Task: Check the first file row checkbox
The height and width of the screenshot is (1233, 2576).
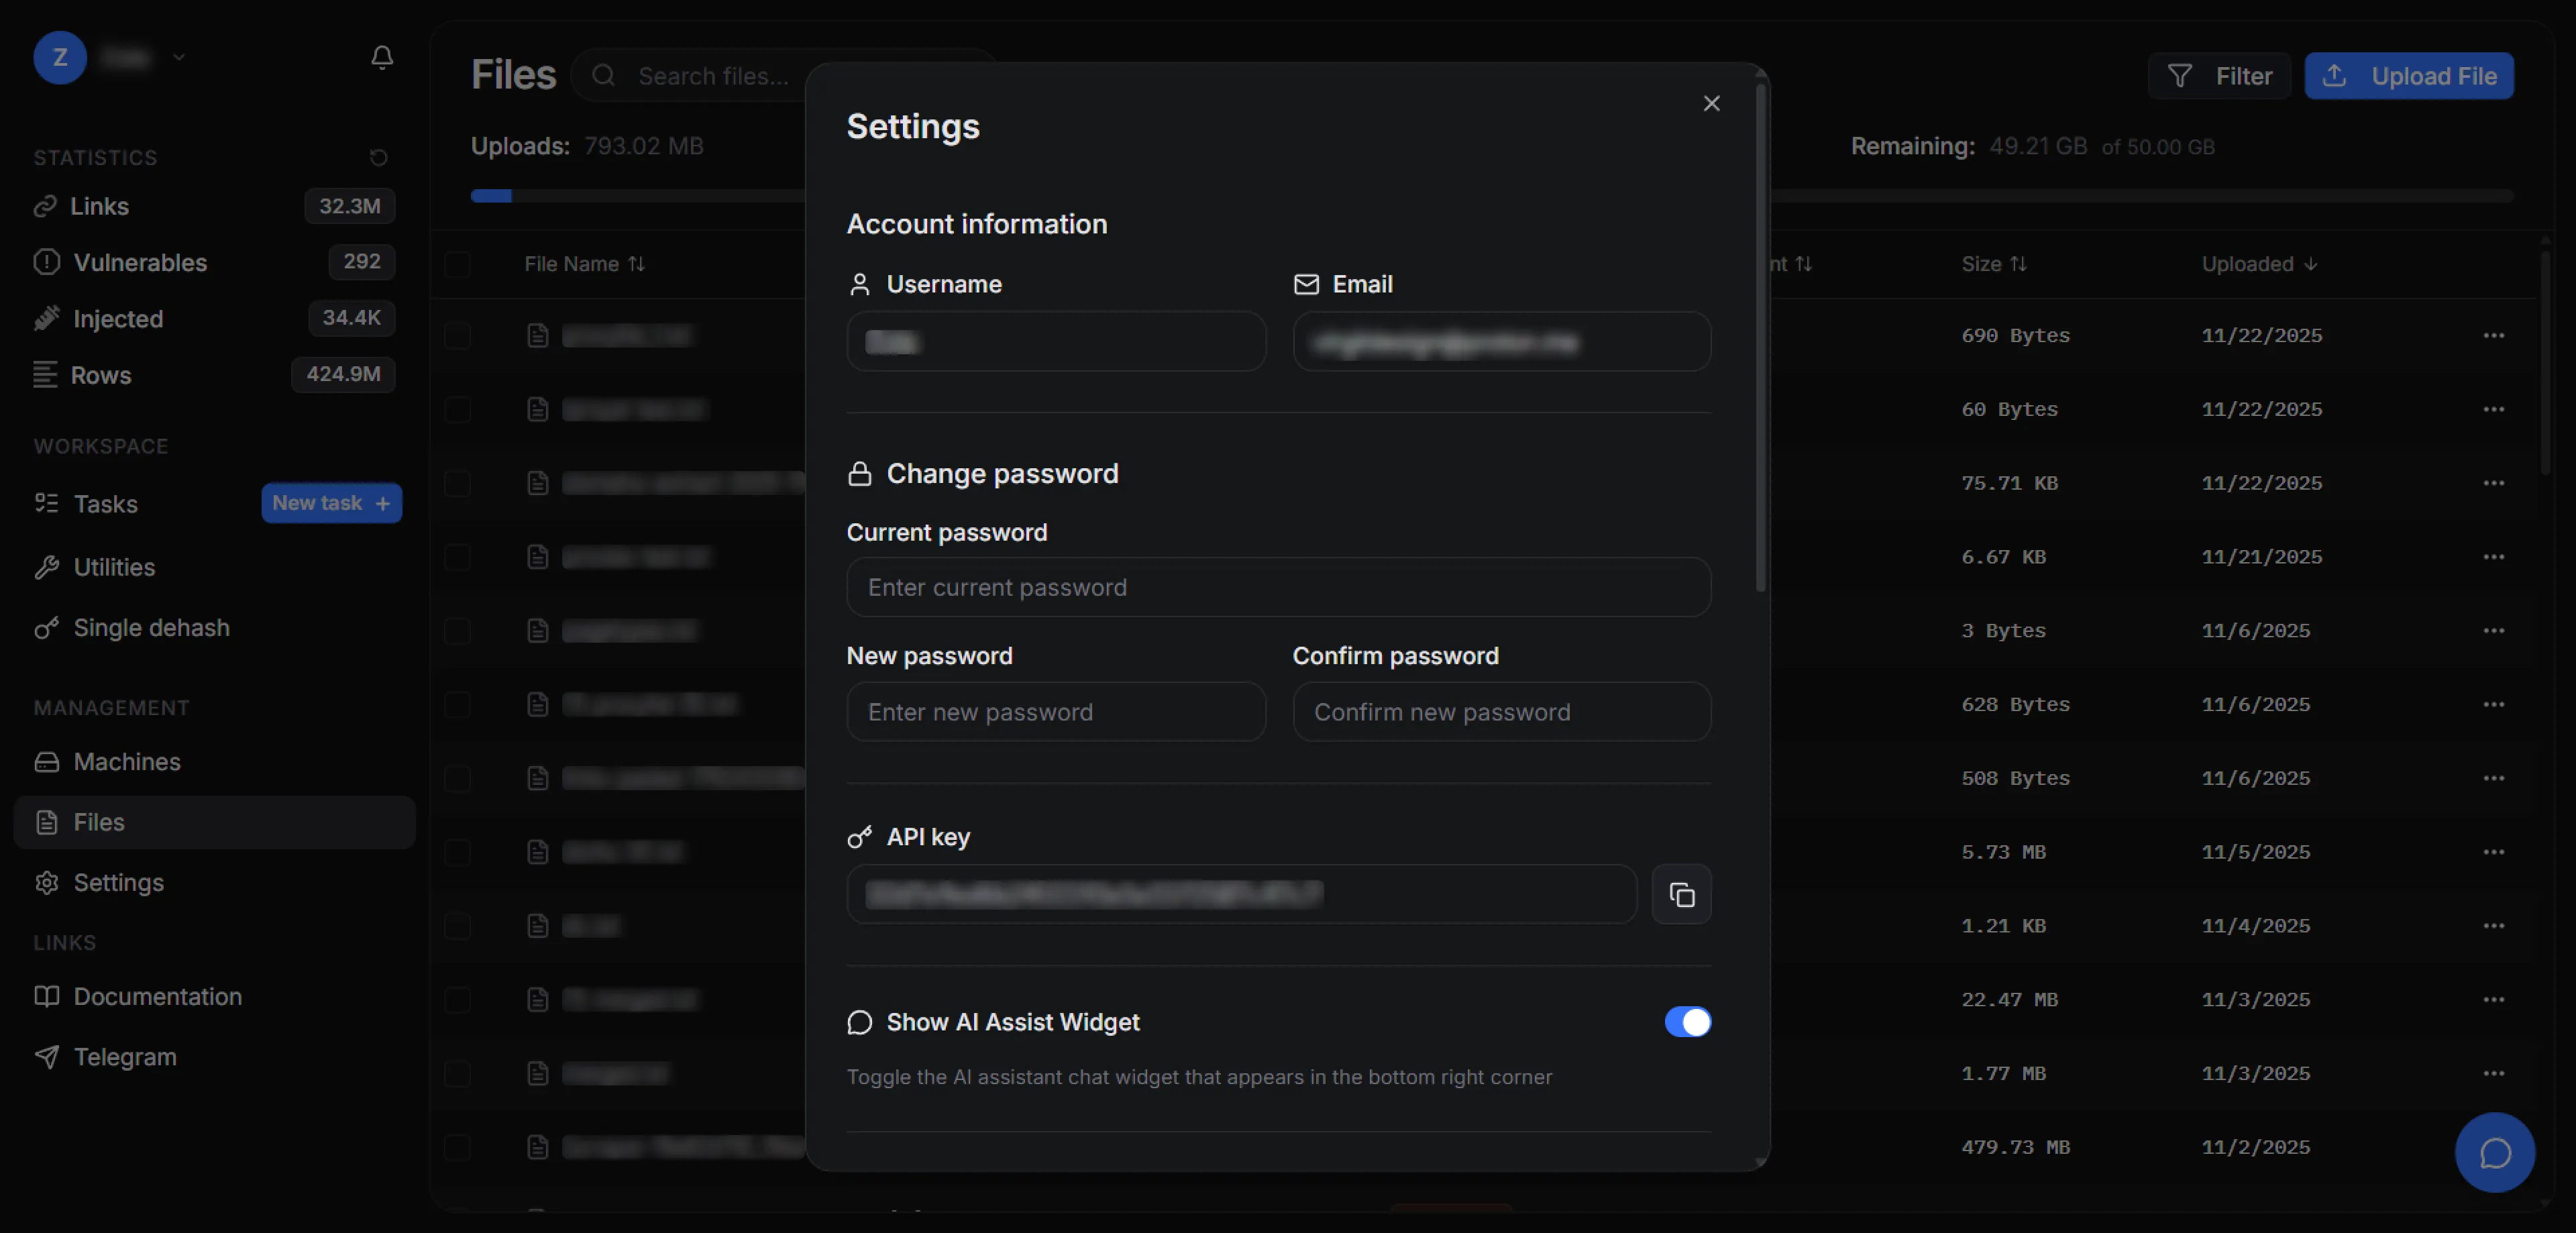Action: coord(458,335)
